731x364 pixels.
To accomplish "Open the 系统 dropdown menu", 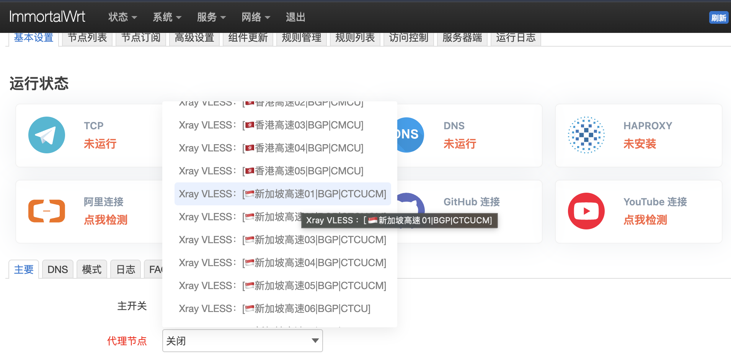I will tap(167, 17).
